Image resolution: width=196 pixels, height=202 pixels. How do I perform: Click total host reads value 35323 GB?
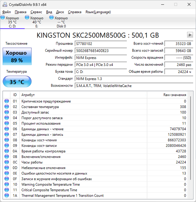[179, 44]
